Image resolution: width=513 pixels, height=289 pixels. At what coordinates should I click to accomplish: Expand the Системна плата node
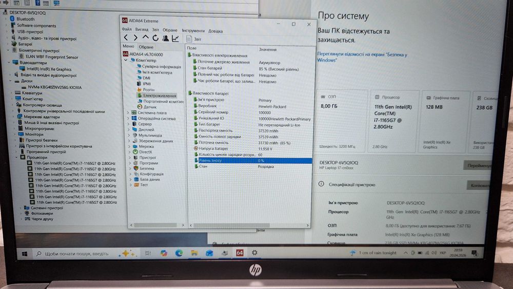tap(128, 112)
